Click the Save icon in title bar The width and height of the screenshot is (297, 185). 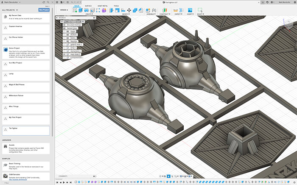point(67,2)
